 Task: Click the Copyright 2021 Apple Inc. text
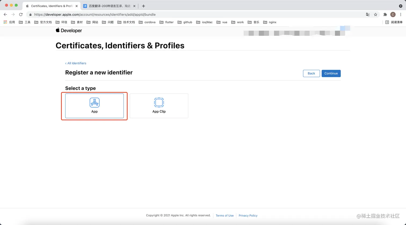coord(178,215)
